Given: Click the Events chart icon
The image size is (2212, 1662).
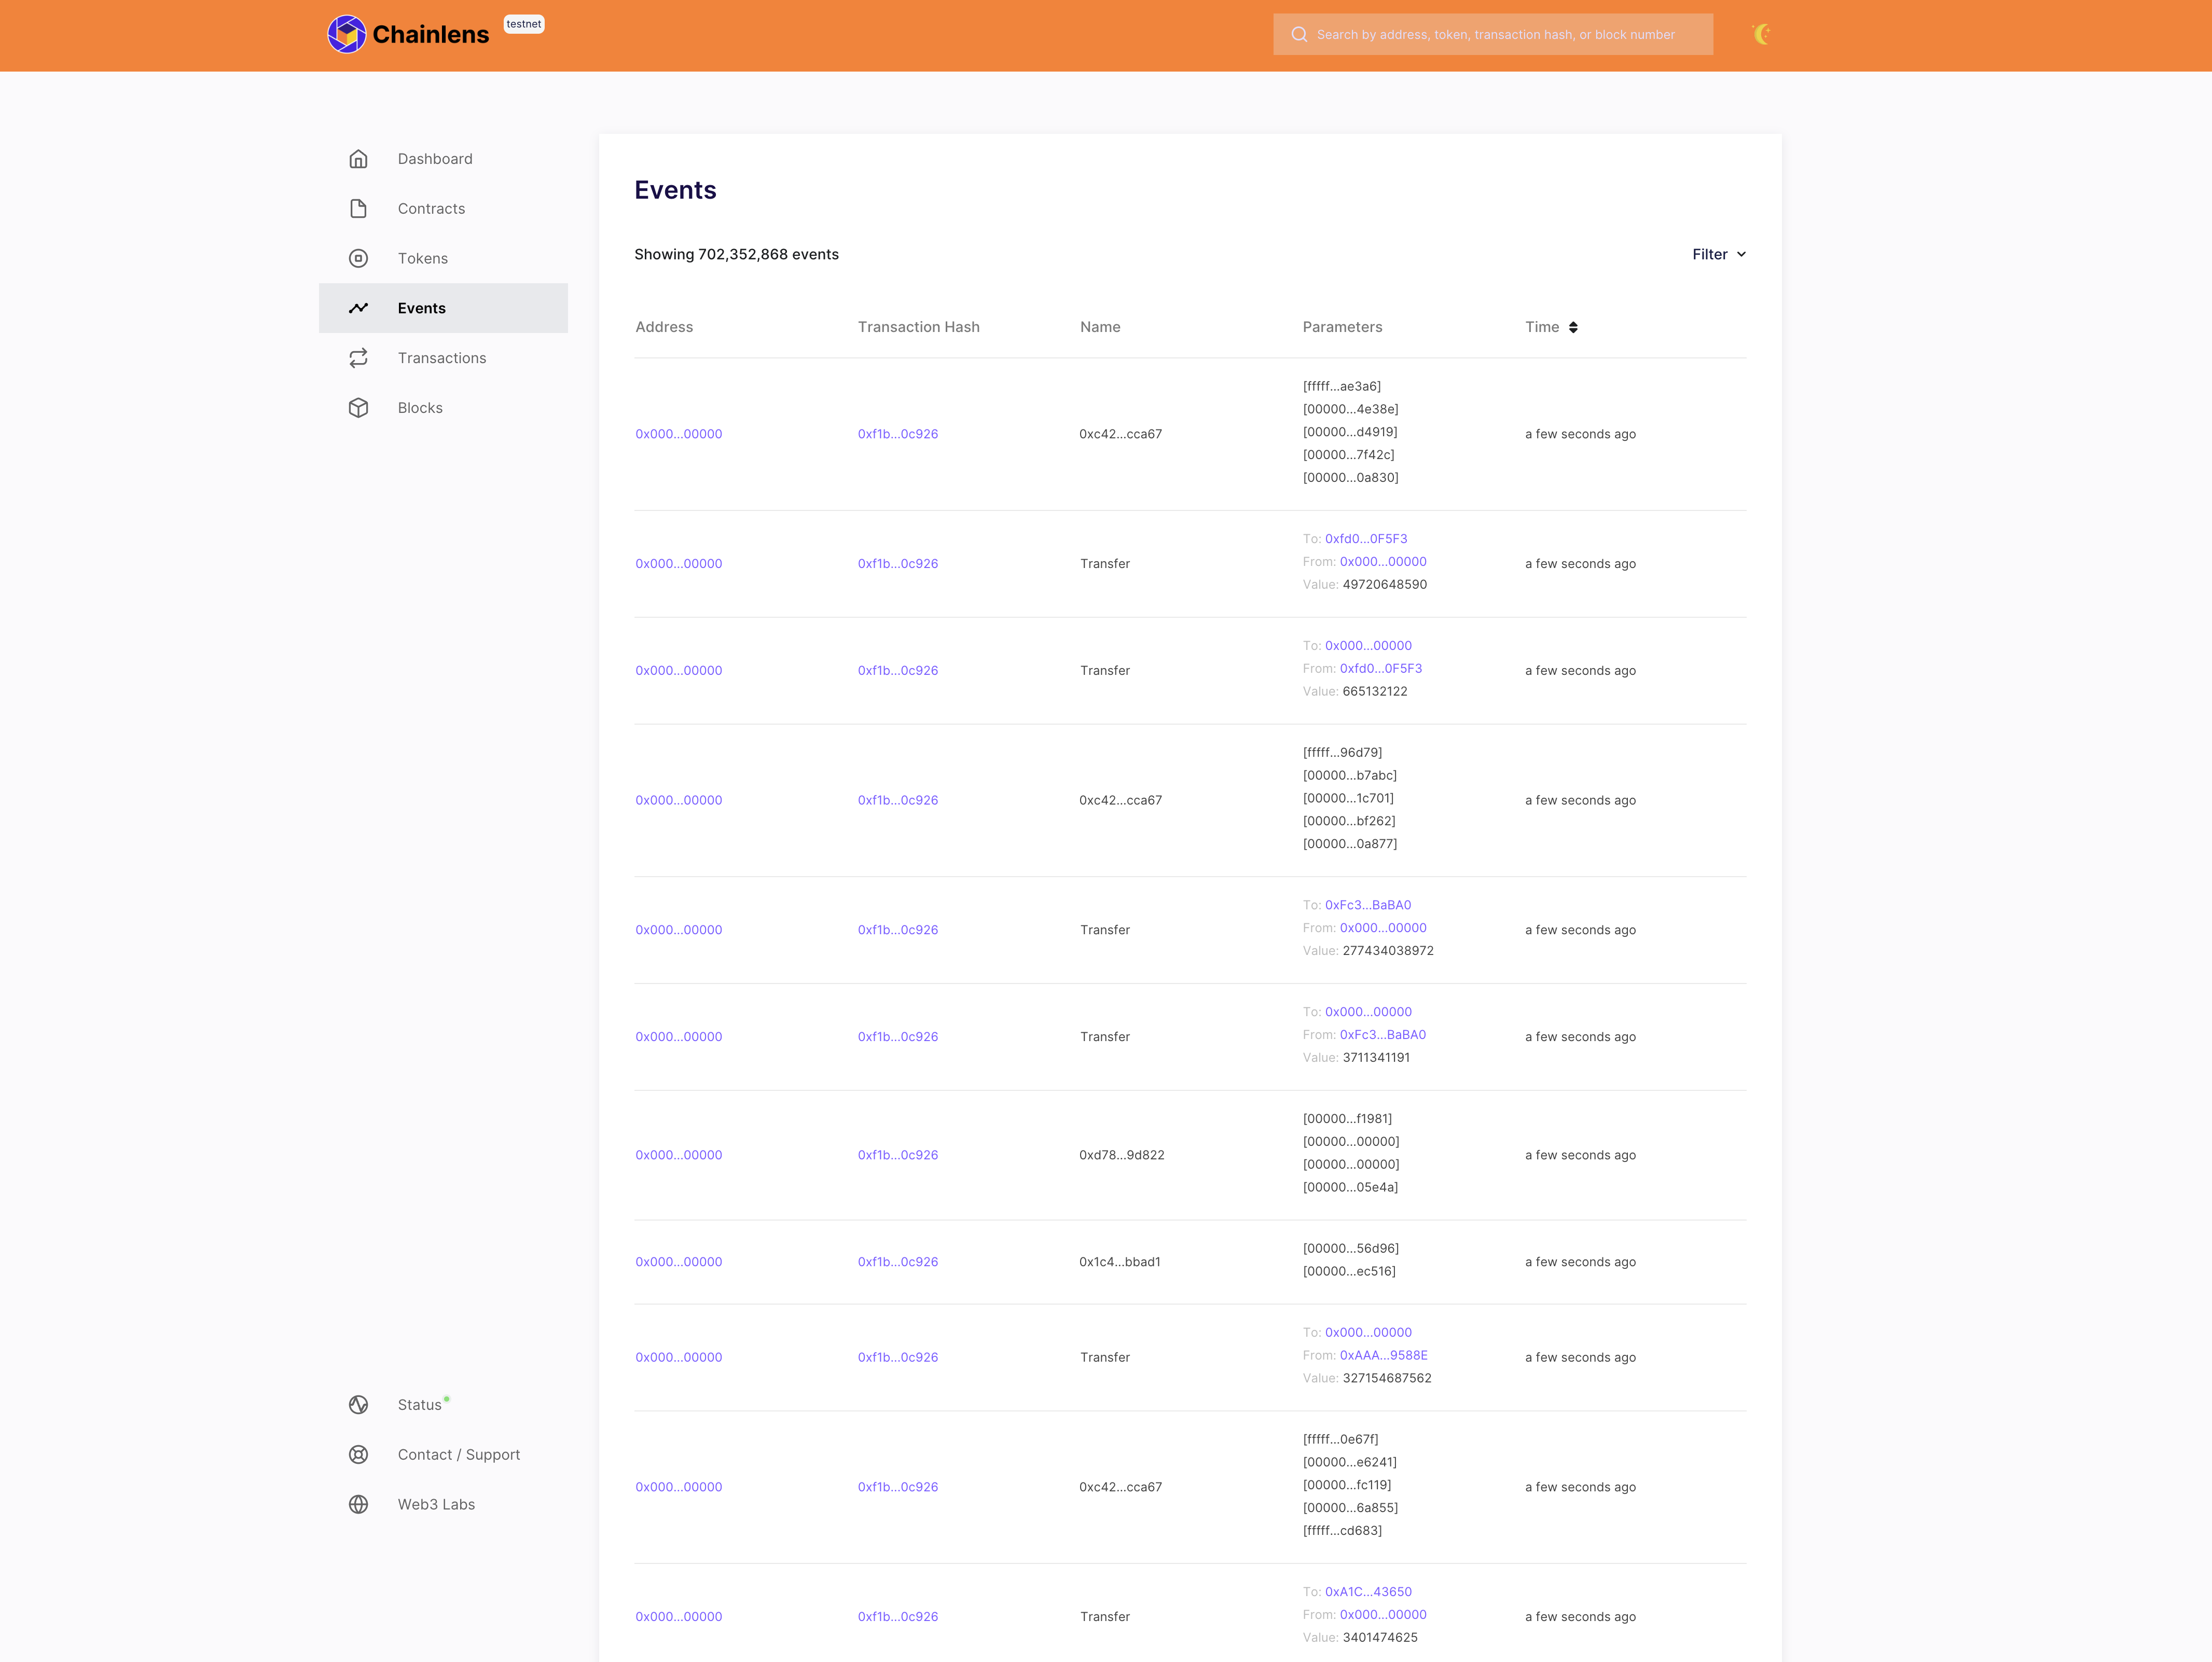Looking at the screenshot, I should pos(359,308).
